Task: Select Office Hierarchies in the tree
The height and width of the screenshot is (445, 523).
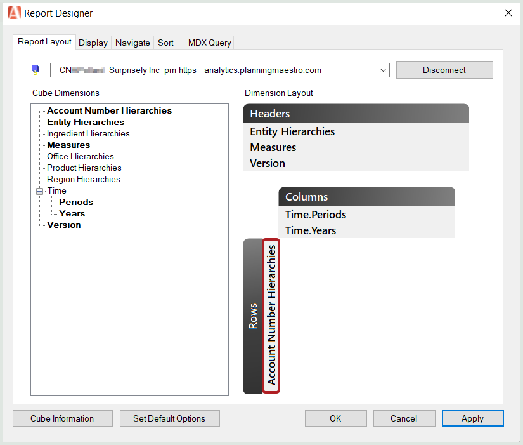Action: click(81, 156)
